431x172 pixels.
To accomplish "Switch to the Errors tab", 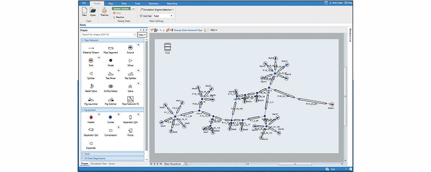I will (x=112, y=164).
